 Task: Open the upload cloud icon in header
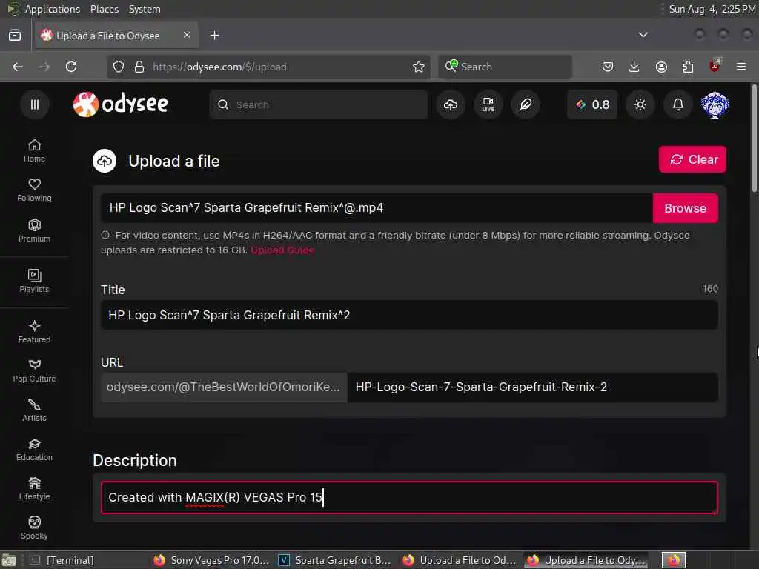(x=451, y=104)
